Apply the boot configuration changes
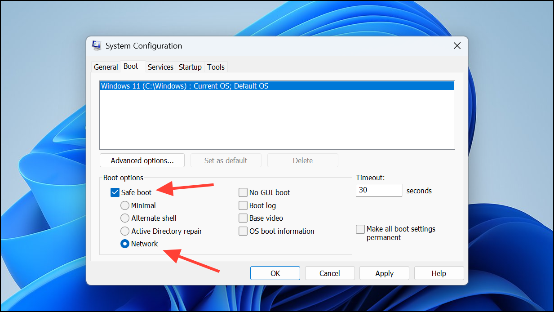The image size is (554, 312). click(384, 273)
